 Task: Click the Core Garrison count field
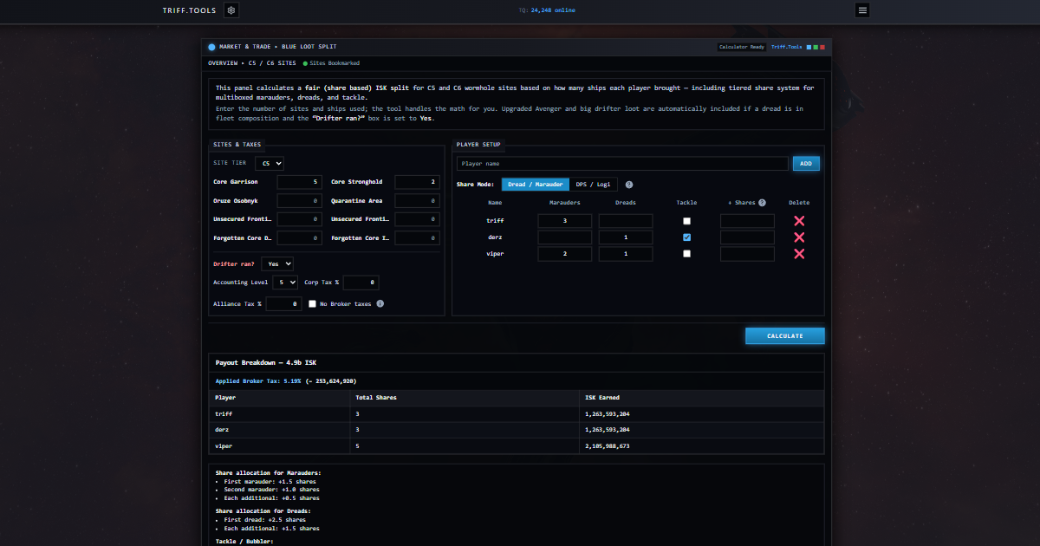pos(299,182)
